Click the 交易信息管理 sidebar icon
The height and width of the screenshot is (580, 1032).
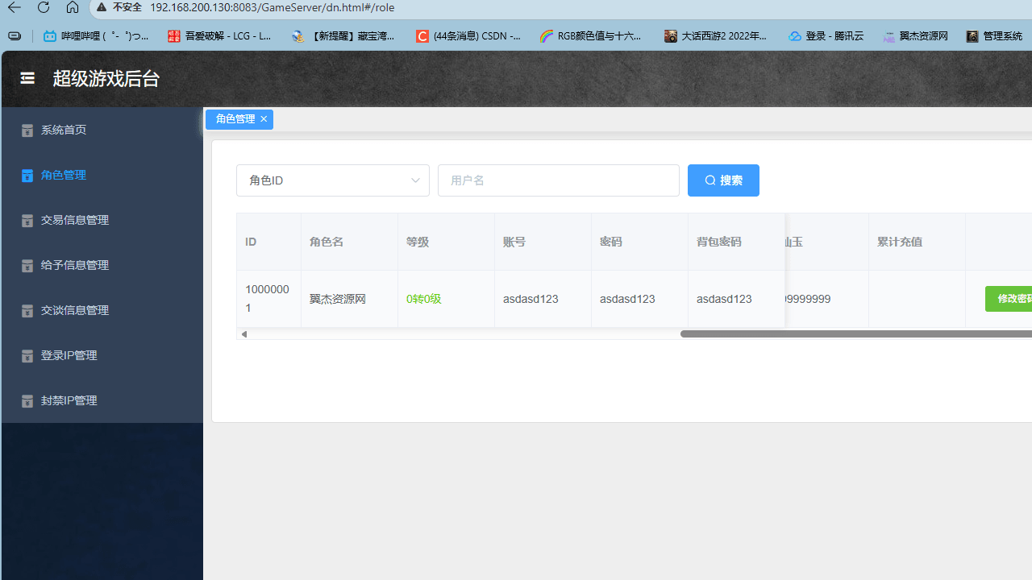click(27, 220)
